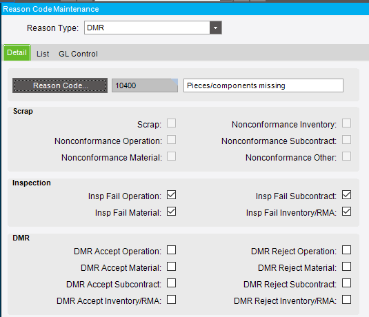The image size is (369, 317).
Task: Open the GL Control tab
Action: [x=78, y=54]
